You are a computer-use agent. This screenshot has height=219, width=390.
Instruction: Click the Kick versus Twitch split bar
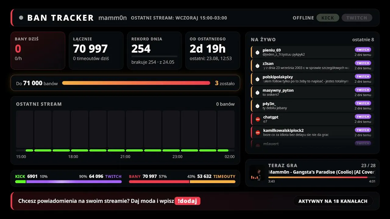click(68, 182)
